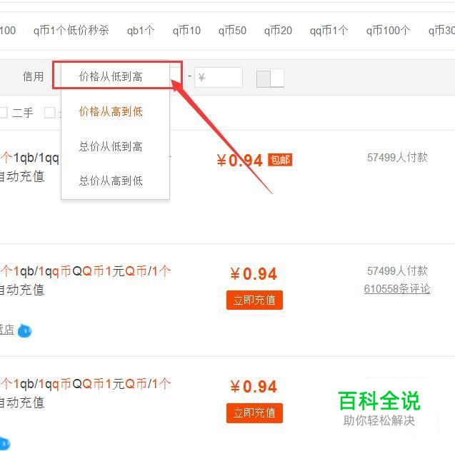
Task: Click the q币100个 related search
Action: click(389, 30)
